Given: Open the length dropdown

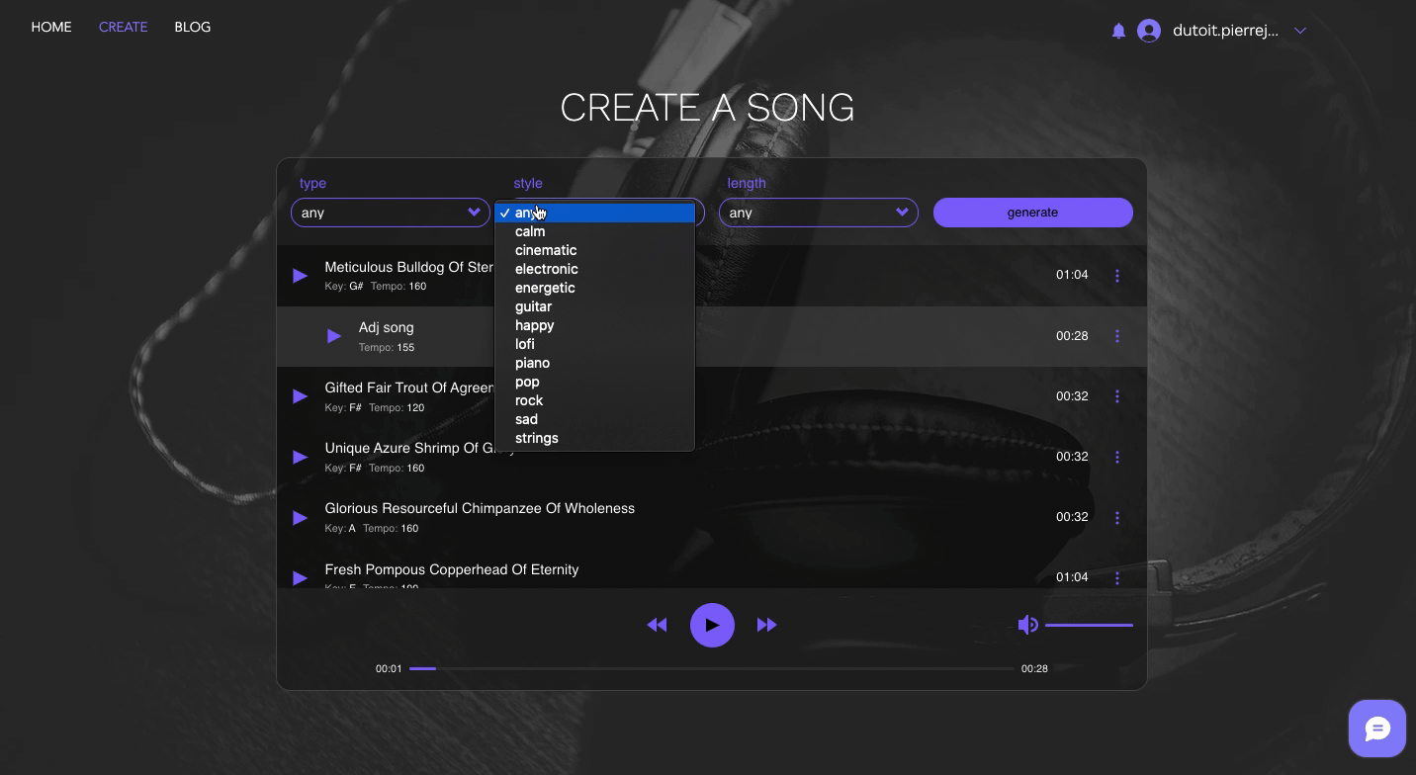Looking at the screenshot, I should tap(819, 213).
